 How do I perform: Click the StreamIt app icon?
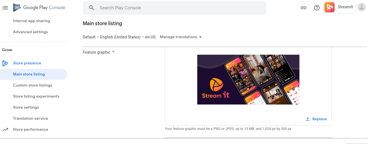click(x=330, y=7)
